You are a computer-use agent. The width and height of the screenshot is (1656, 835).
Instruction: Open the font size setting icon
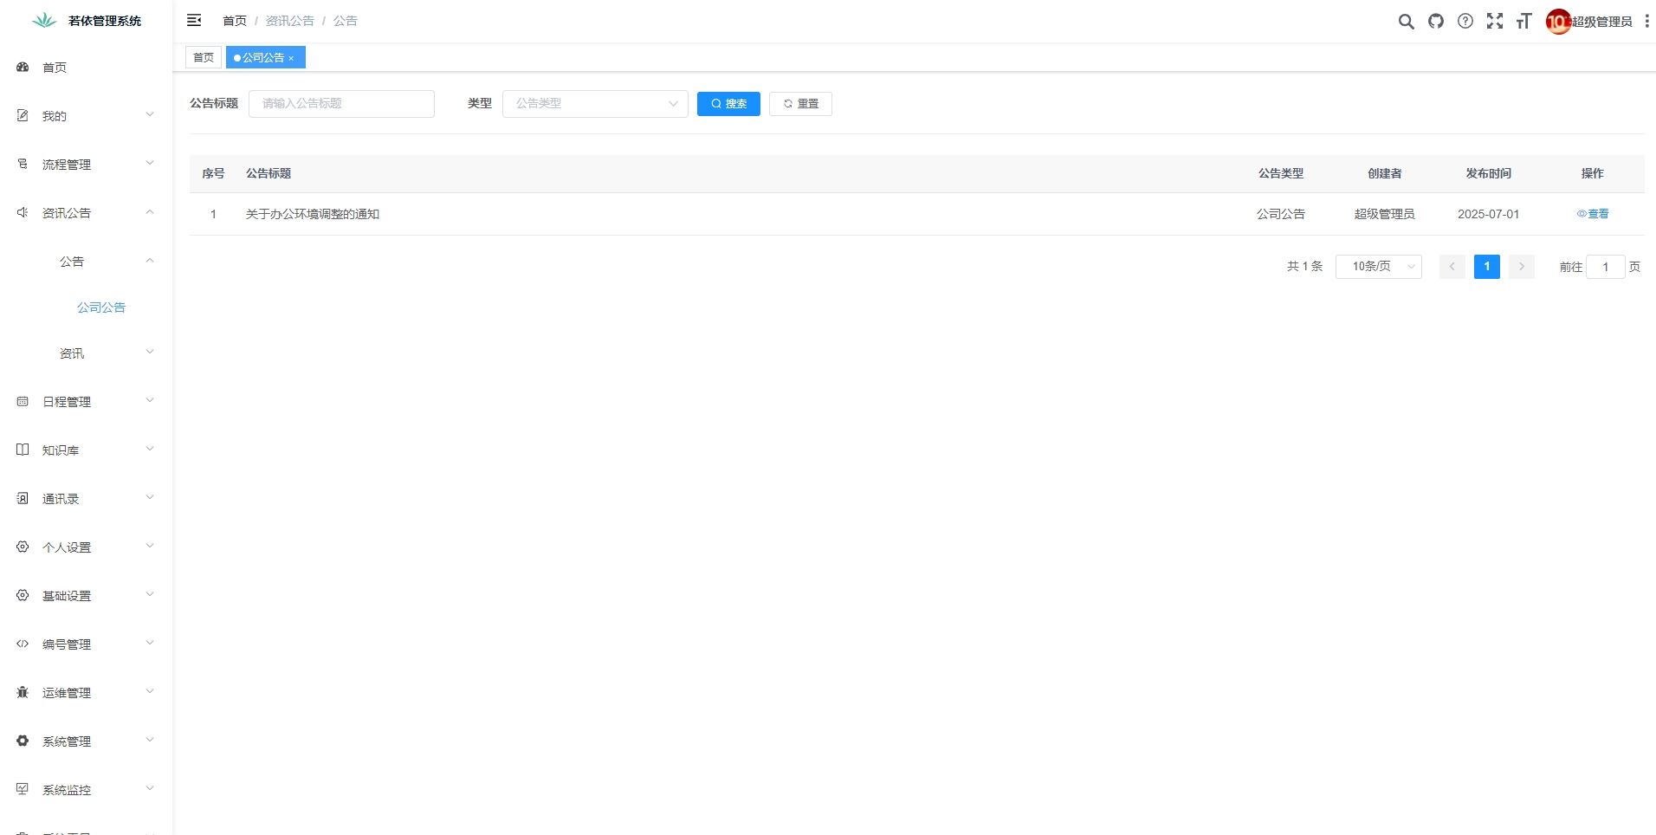1524,22
